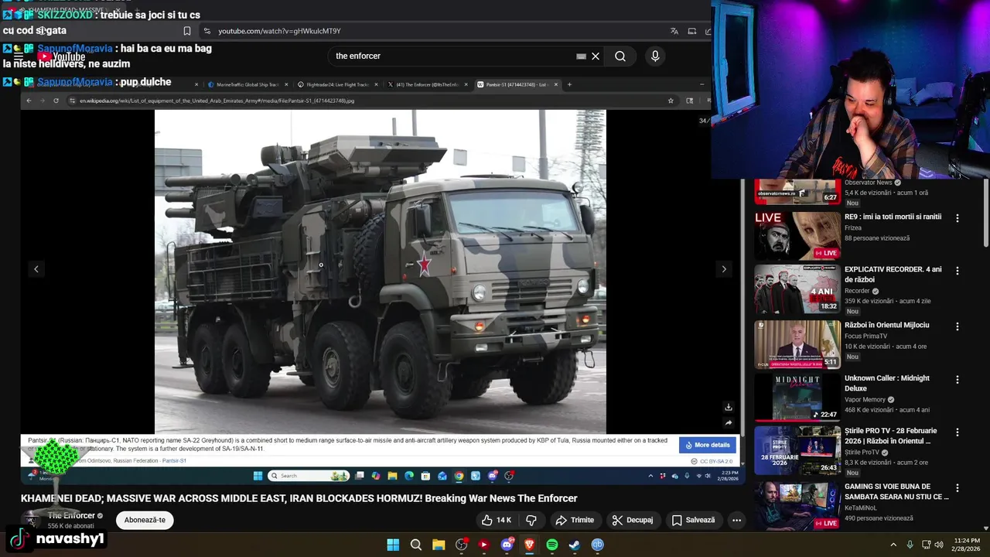Image resolution: width=990 pixels, height=557 pixels.
Task: Save video with the Salvează button
Action: coord(693,520)
